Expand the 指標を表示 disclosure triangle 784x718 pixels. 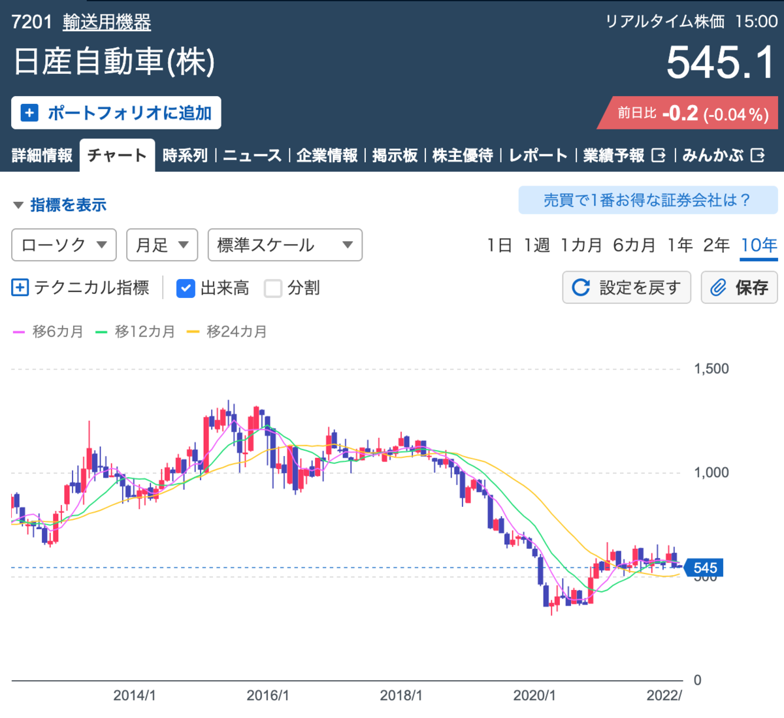[18, 205]
